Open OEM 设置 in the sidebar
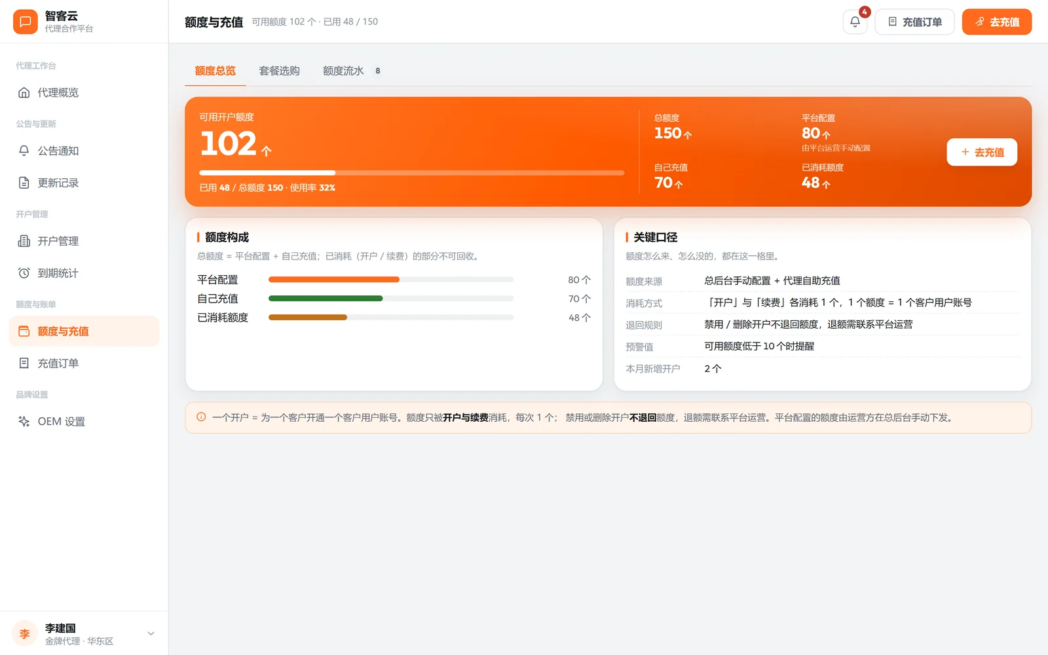 pos(84,421)
